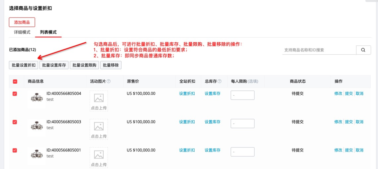Click 提交 link for product 4000566805001
Image resolution: width=378 pixels, height=169 pixels.
click(x=348, y=150)
